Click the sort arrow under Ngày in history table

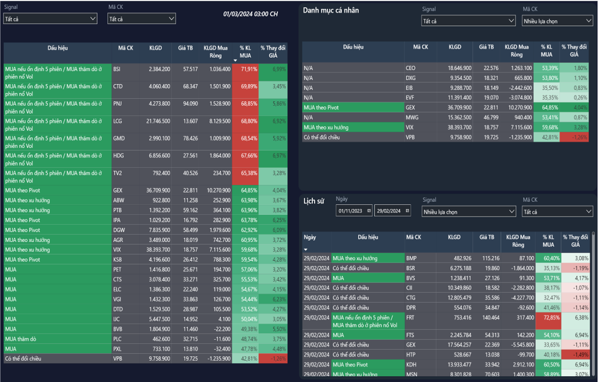306,250
